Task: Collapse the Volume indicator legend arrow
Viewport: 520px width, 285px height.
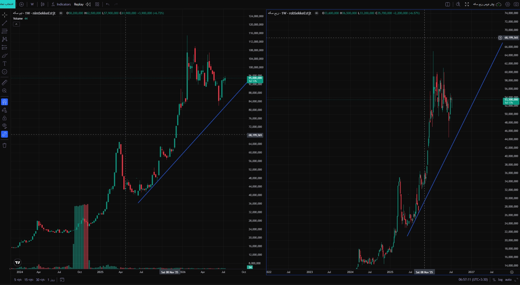Action: (16, 24)
